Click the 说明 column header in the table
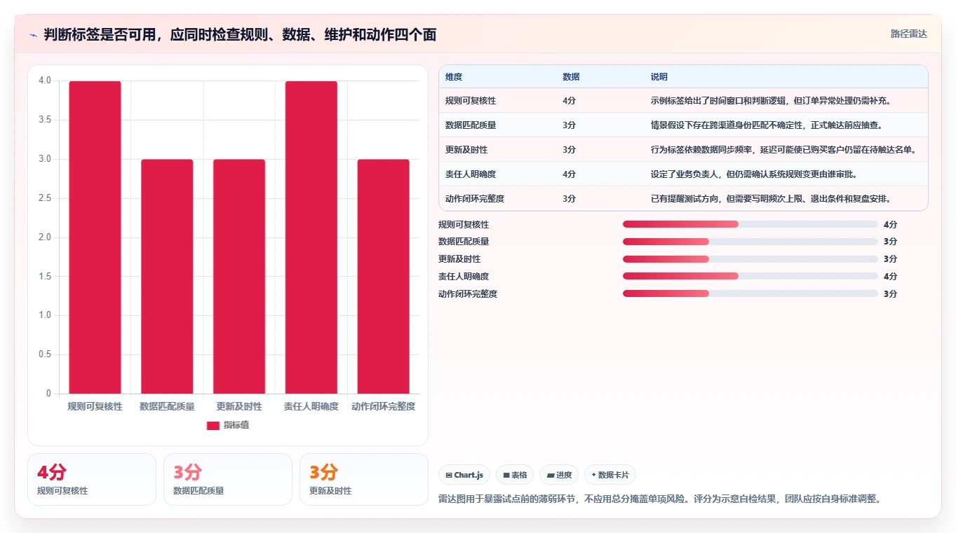956x533 pixels. (659, 77)
